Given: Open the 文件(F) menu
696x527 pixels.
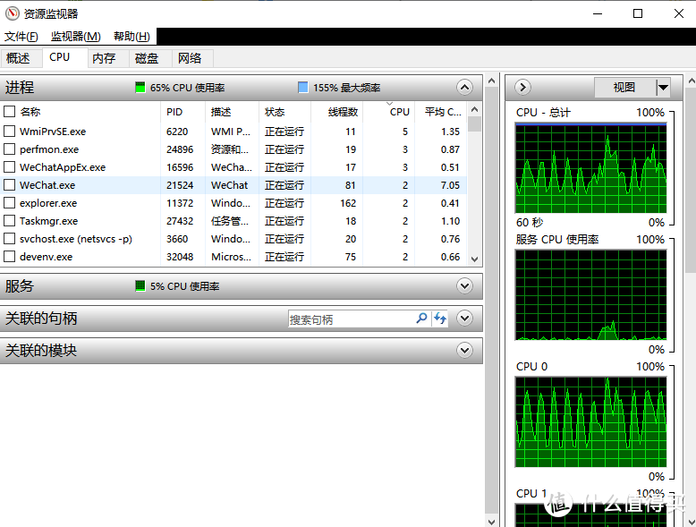Looking at the screenshot, I should tap(21, 37).
